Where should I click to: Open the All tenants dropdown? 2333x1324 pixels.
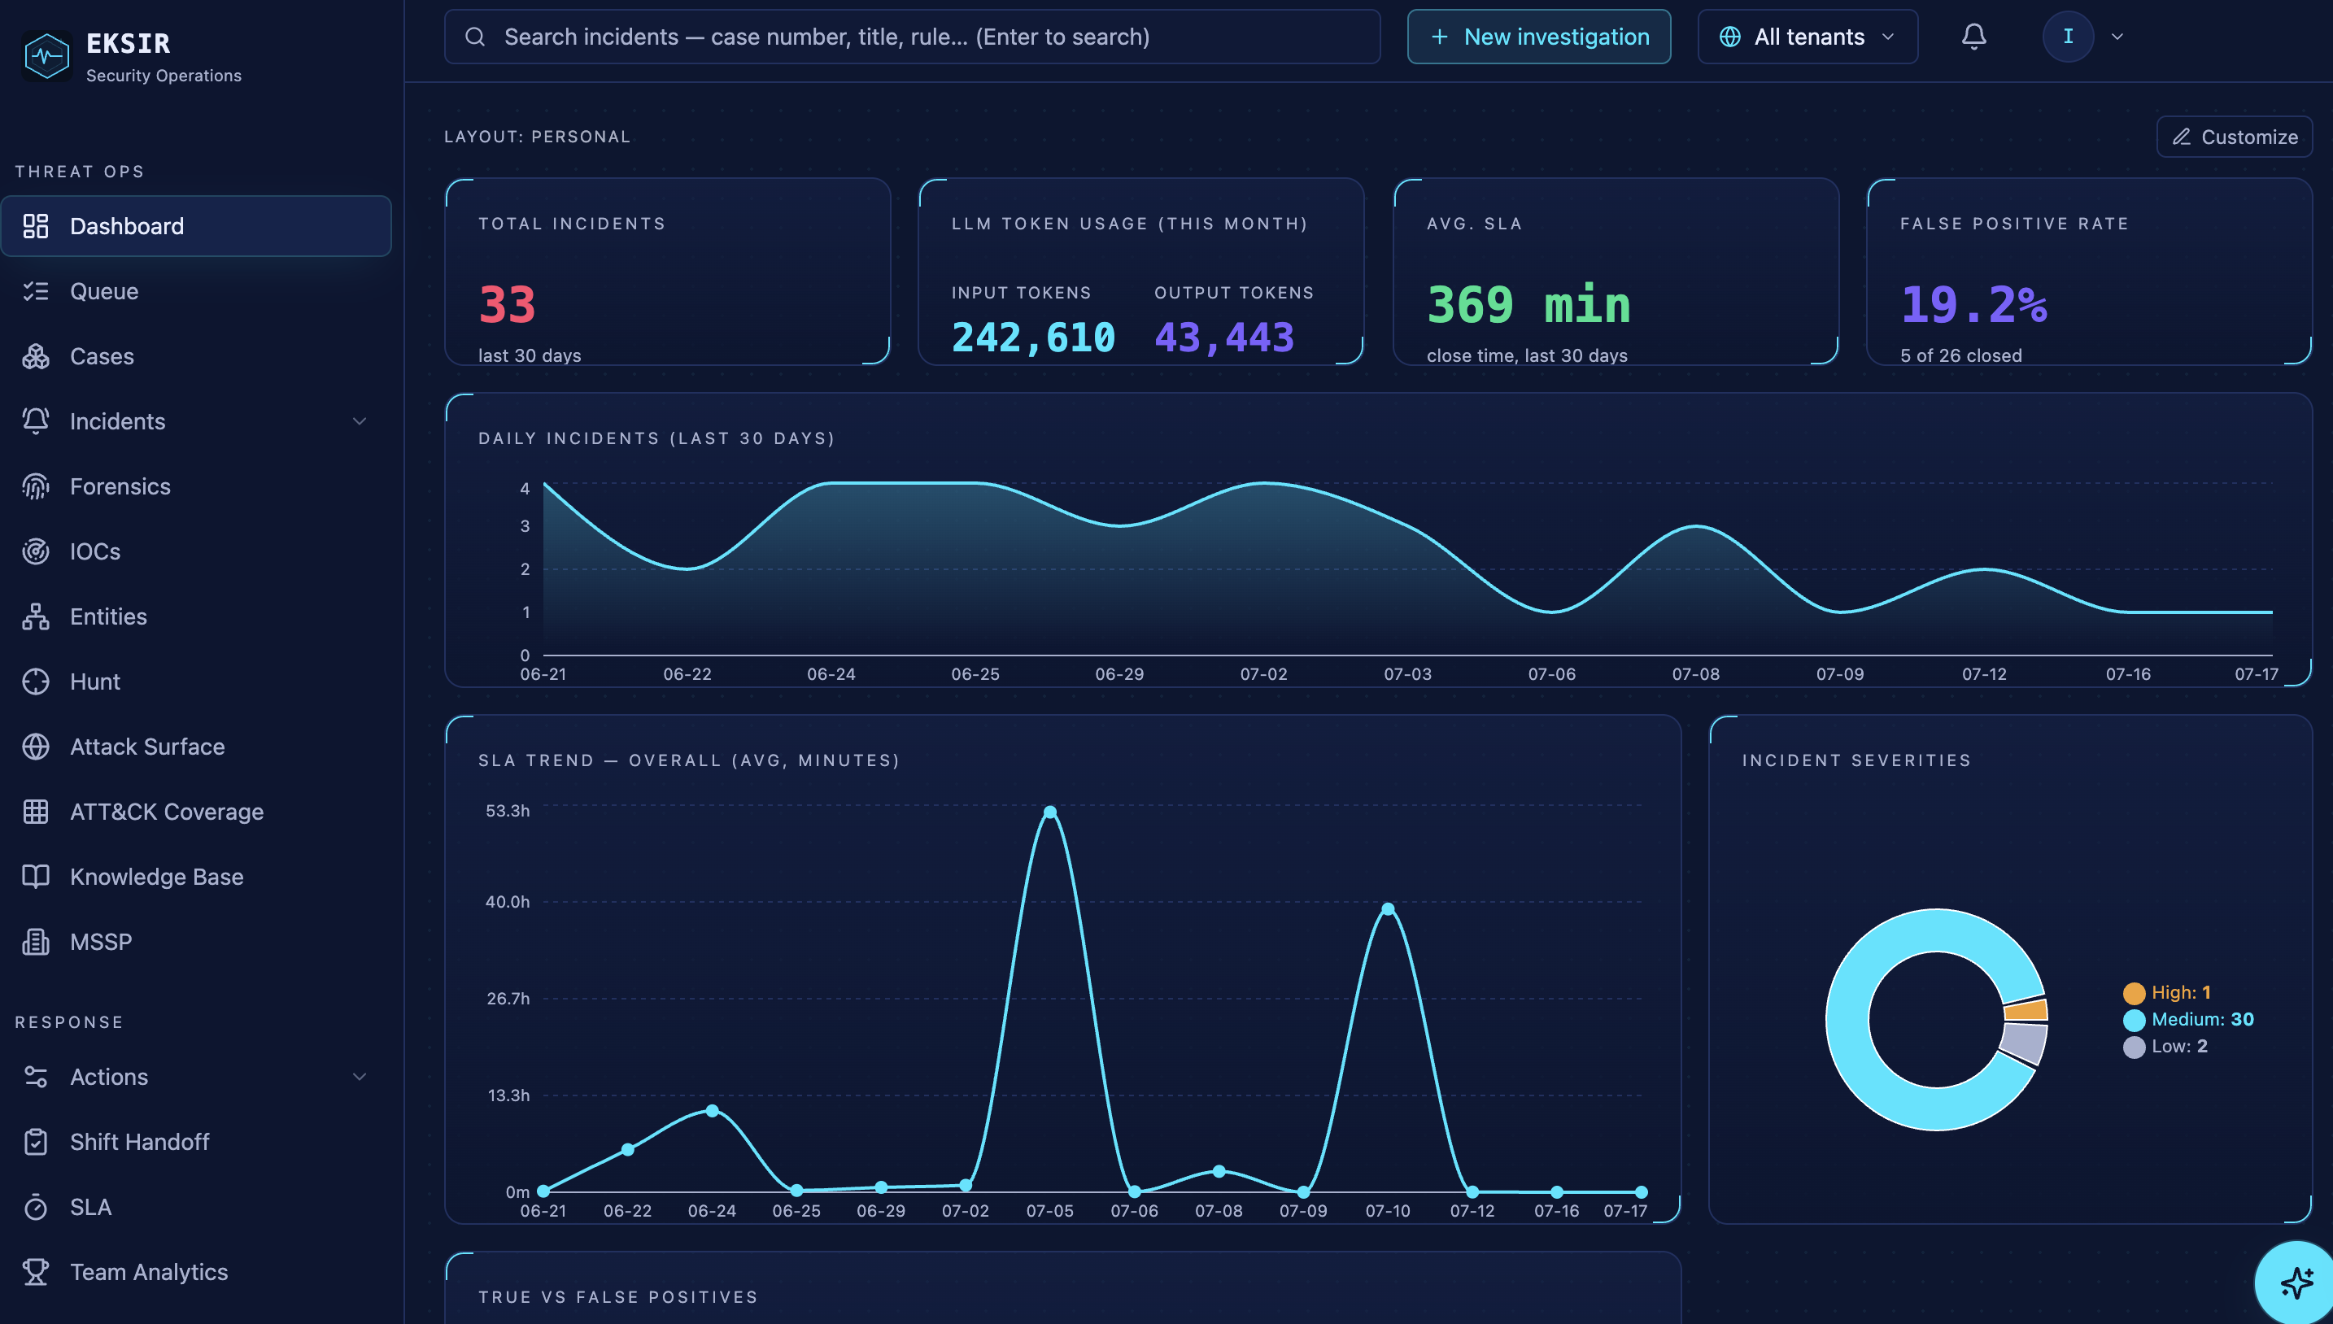[1808, 37]
